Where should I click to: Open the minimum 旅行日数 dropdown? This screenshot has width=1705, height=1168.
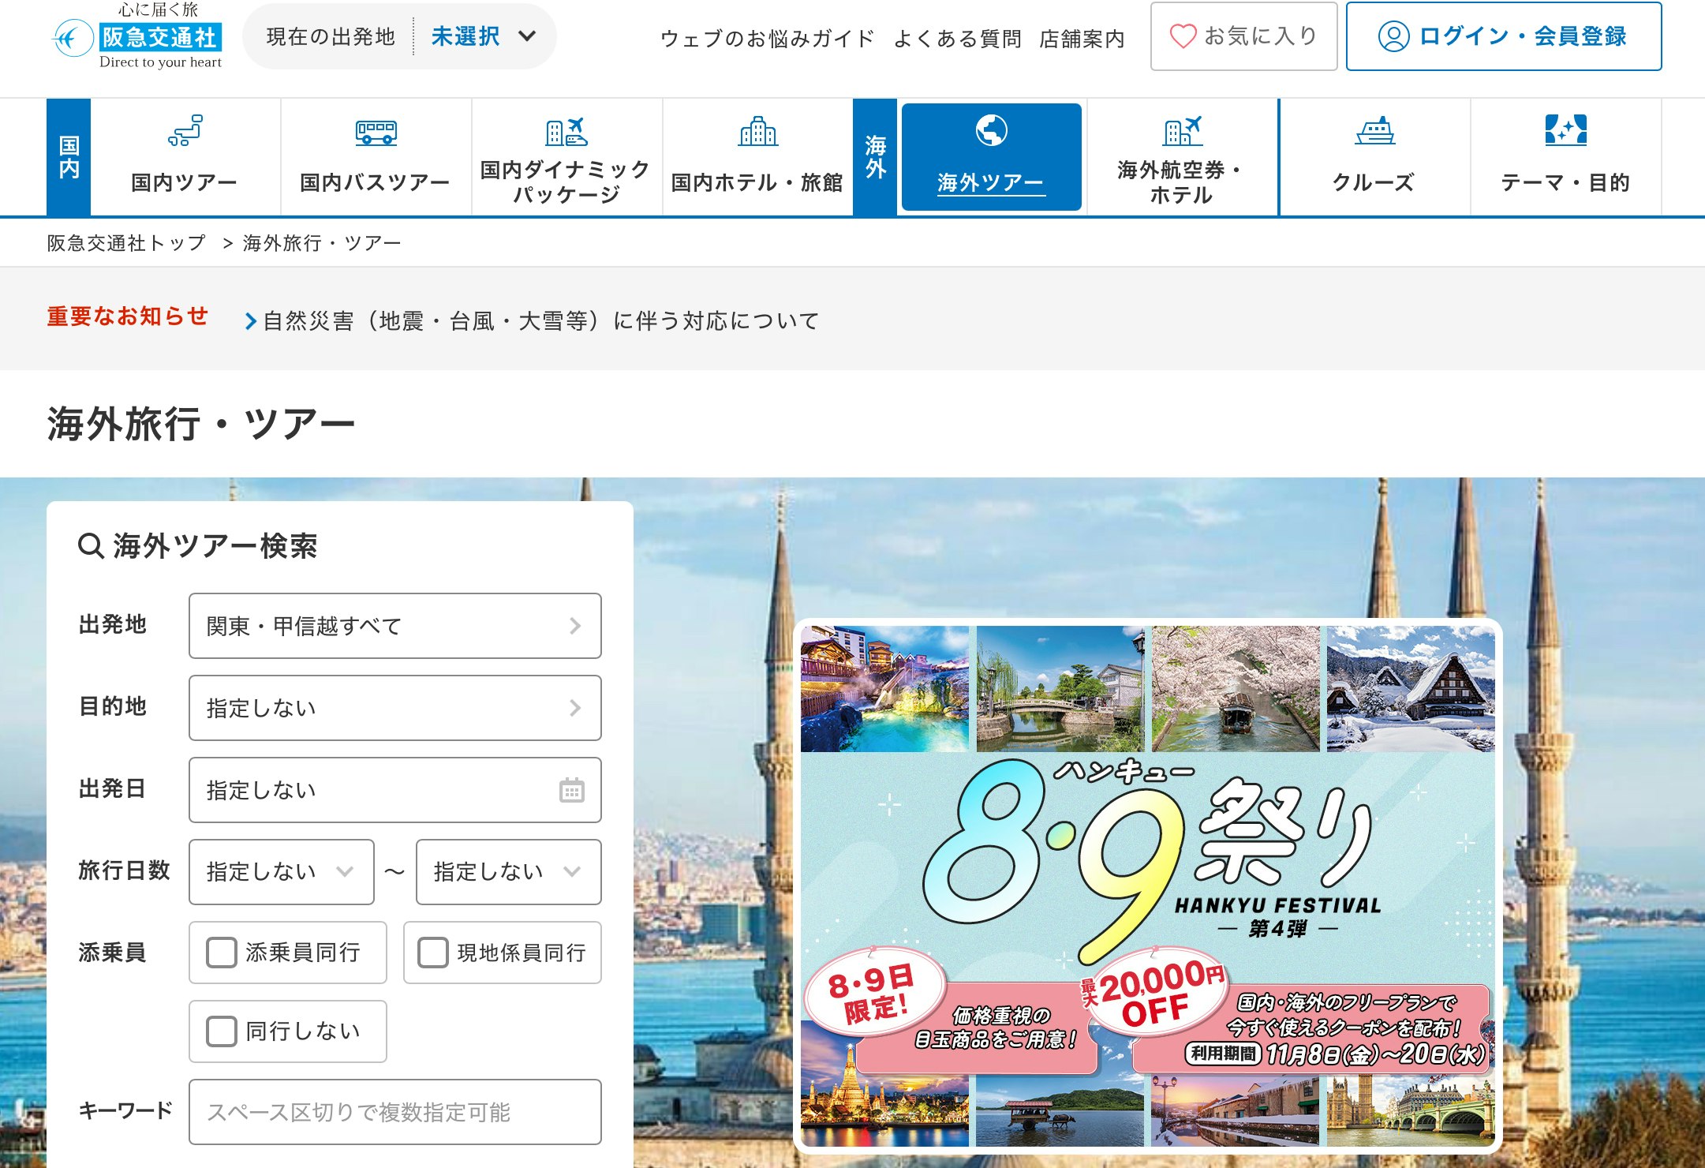pyautogui.click(x=281, y=872)
